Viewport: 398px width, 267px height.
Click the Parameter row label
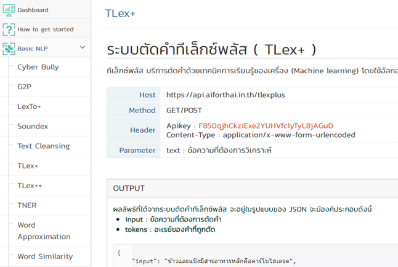137,150
